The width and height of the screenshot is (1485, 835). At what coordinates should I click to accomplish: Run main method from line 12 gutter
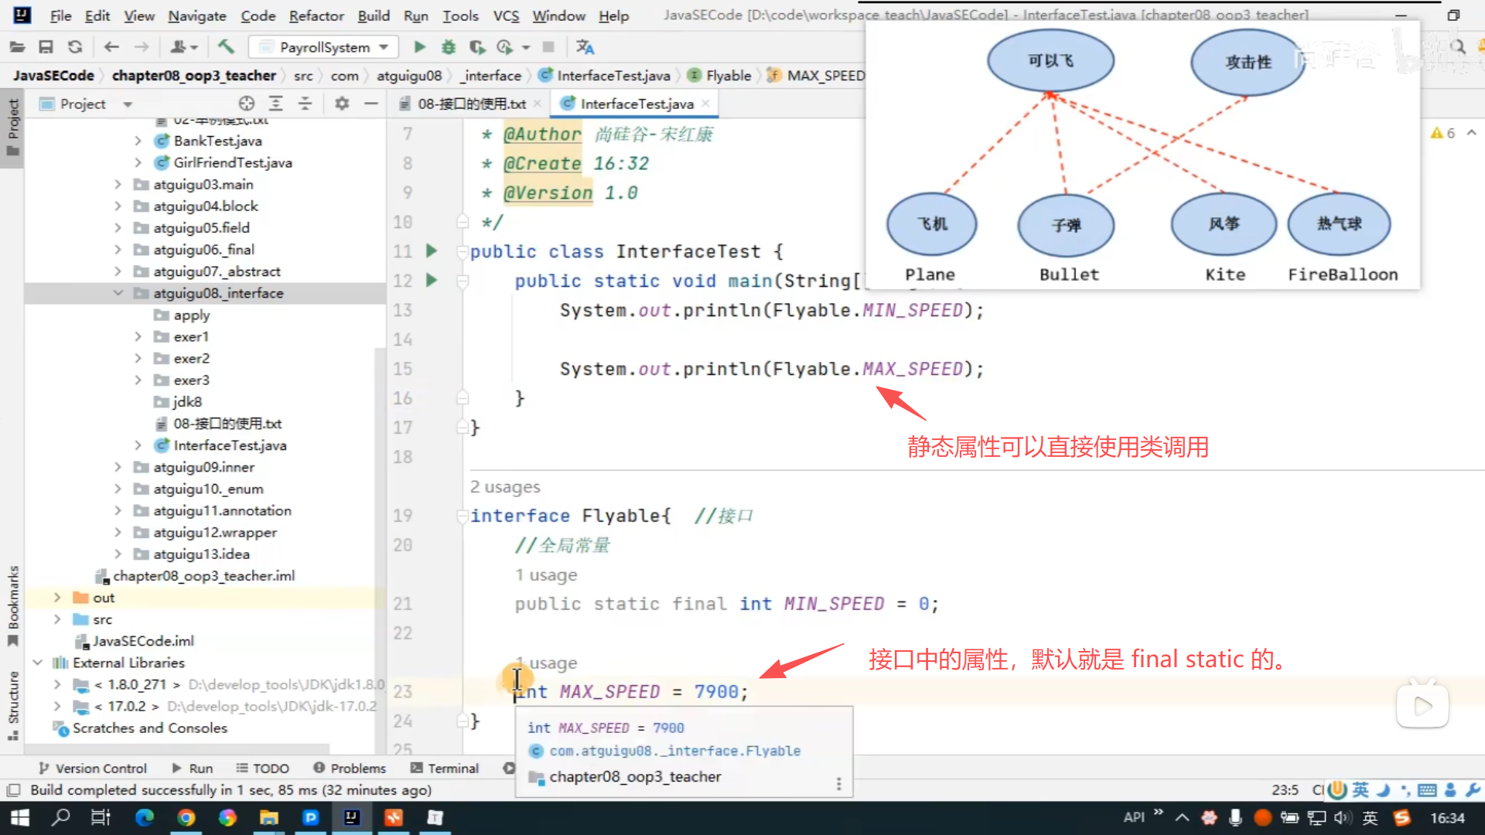[x=432, y=280]
